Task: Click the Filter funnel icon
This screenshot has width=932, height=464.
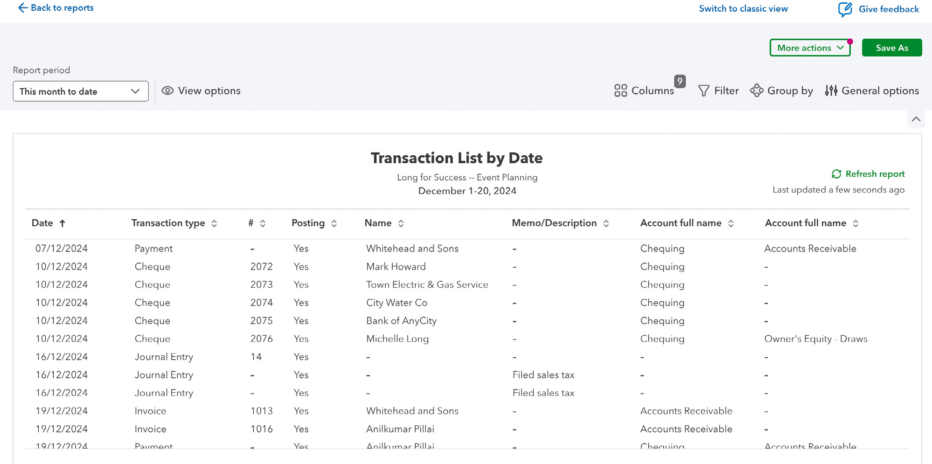Action: coord(703,90)
